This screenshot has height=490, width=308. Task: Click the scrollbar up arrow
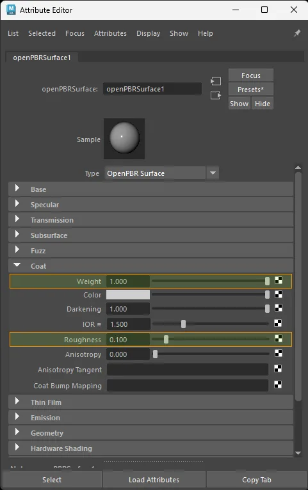298,168
